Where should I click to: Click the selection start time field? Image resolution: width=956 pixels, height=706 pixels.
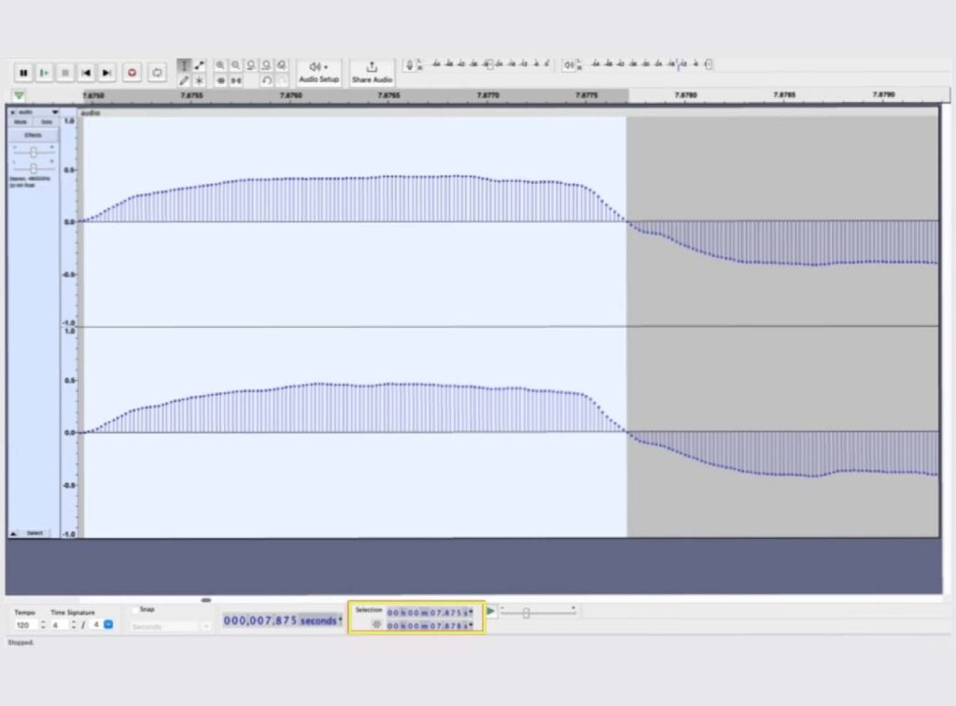428,613
